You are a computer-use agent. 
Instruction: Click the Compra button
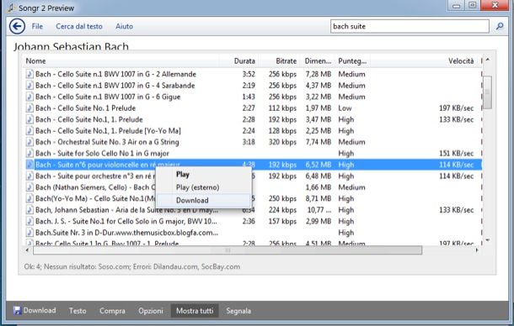112,311
